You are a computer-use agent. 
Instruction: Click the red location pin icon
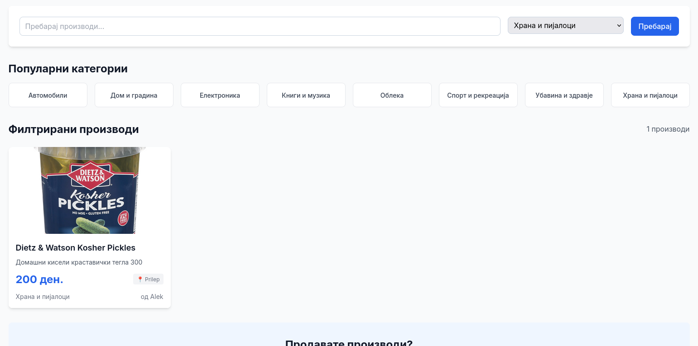click(140, 280)
